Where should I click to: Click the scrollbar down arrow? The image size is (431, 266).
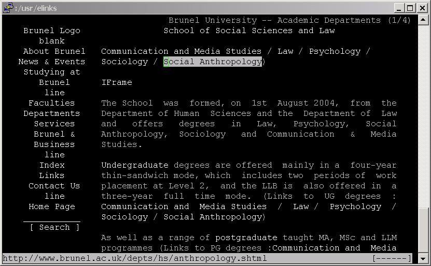click(x=424, y=258)
